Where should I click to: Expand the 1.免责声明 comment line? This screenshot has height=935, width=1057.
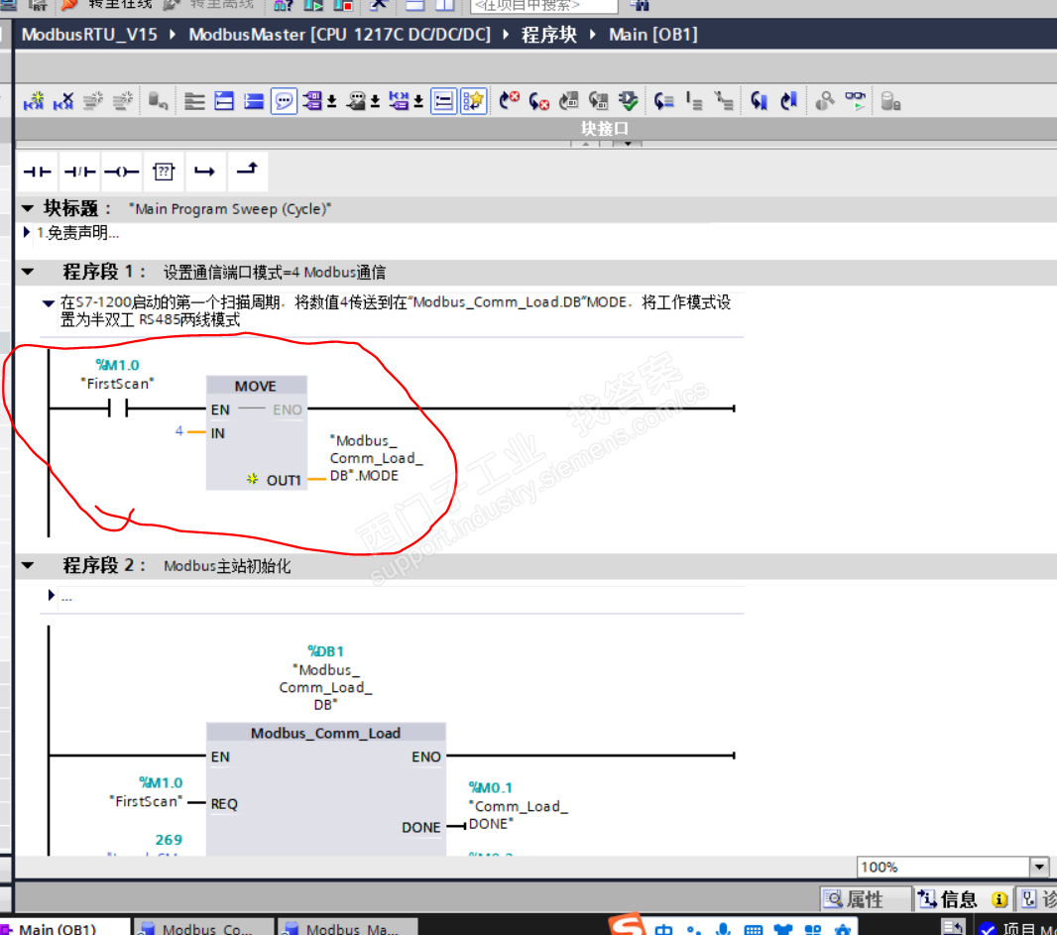[x=27, y=232]
